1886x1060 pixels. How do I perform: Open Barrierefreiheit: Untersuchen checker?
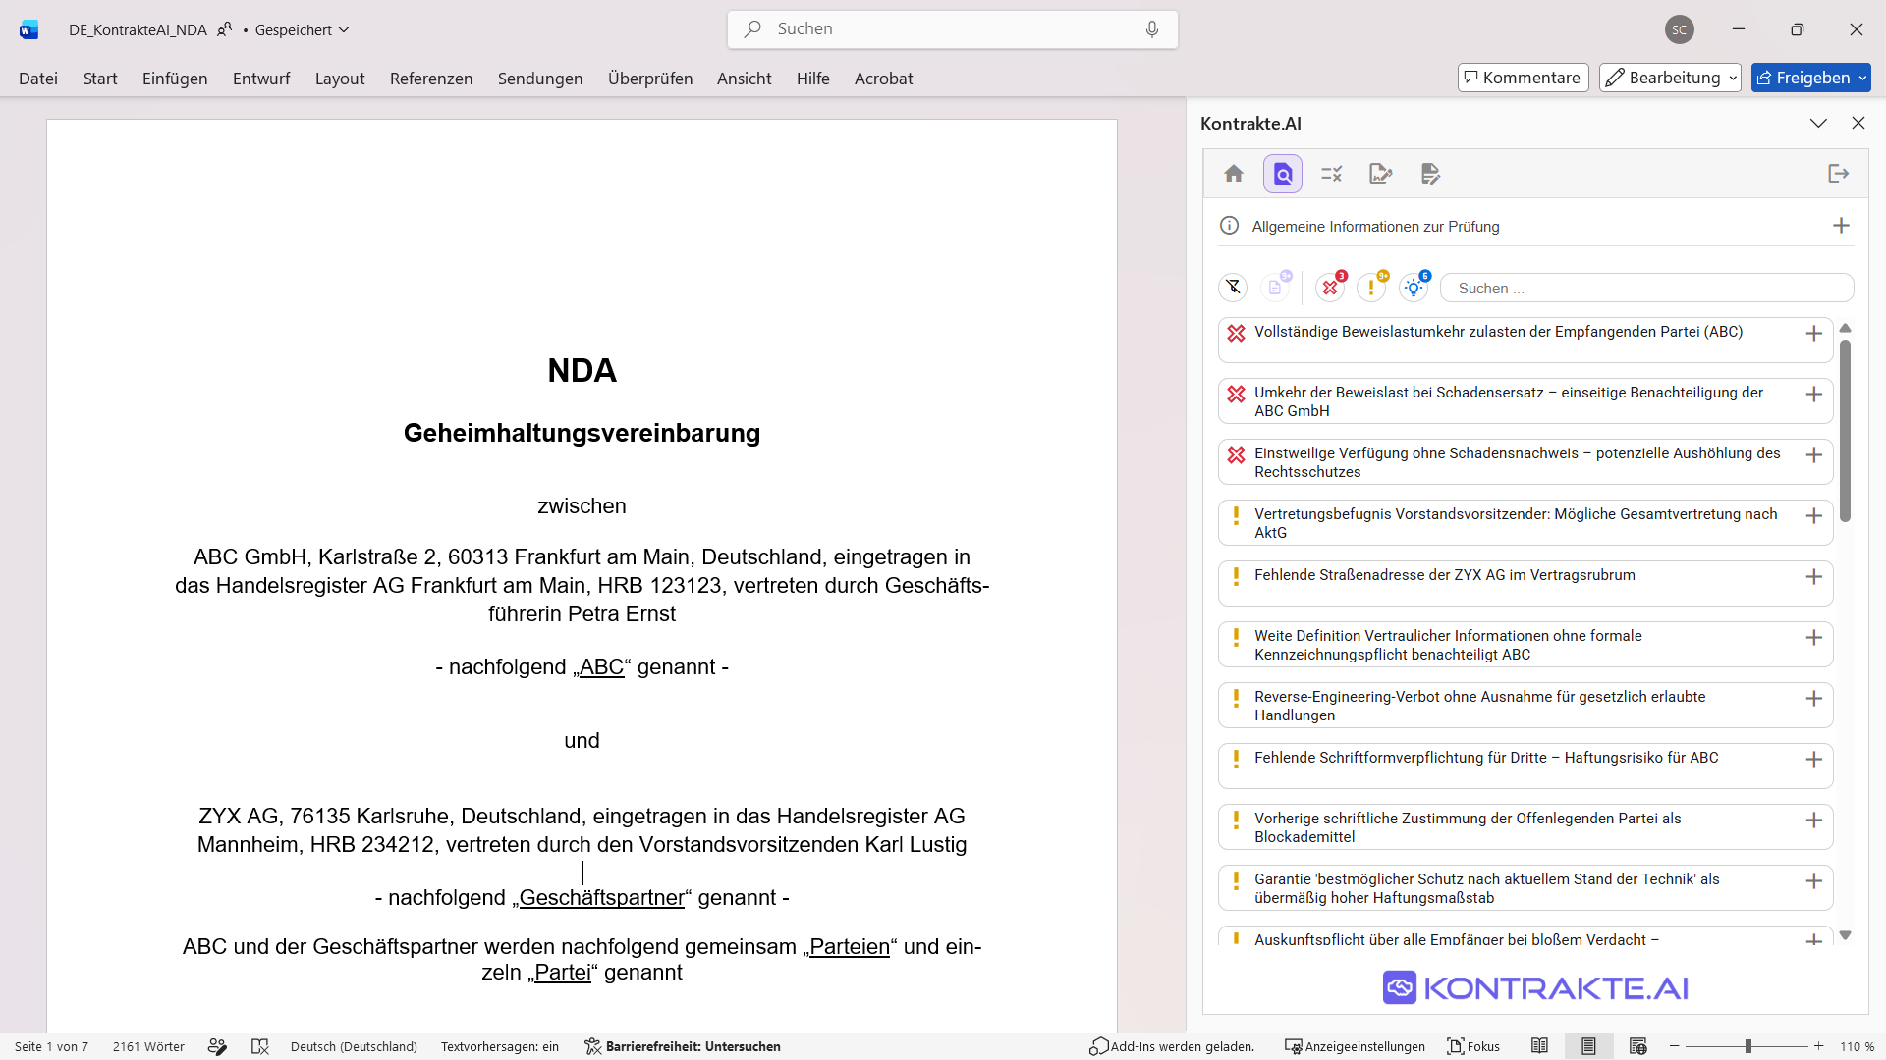683,1046
